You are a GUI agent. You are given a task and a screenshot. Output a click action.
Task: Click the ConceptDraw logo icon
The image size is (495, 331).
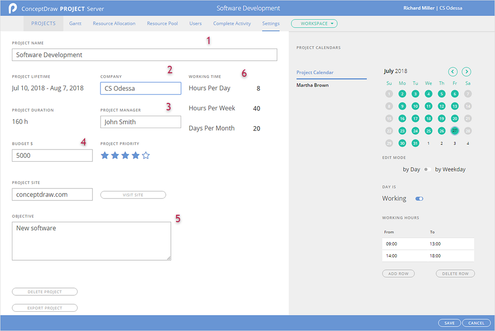13,8
